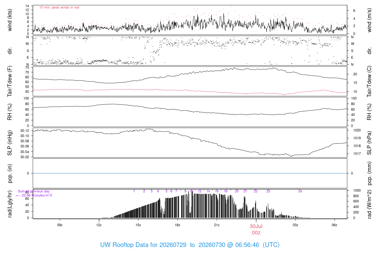The width and height of the screenshot is (380, 260).
Task: Click the '22.66 MJoules/m^2' value
Action: tap(37, 195)
